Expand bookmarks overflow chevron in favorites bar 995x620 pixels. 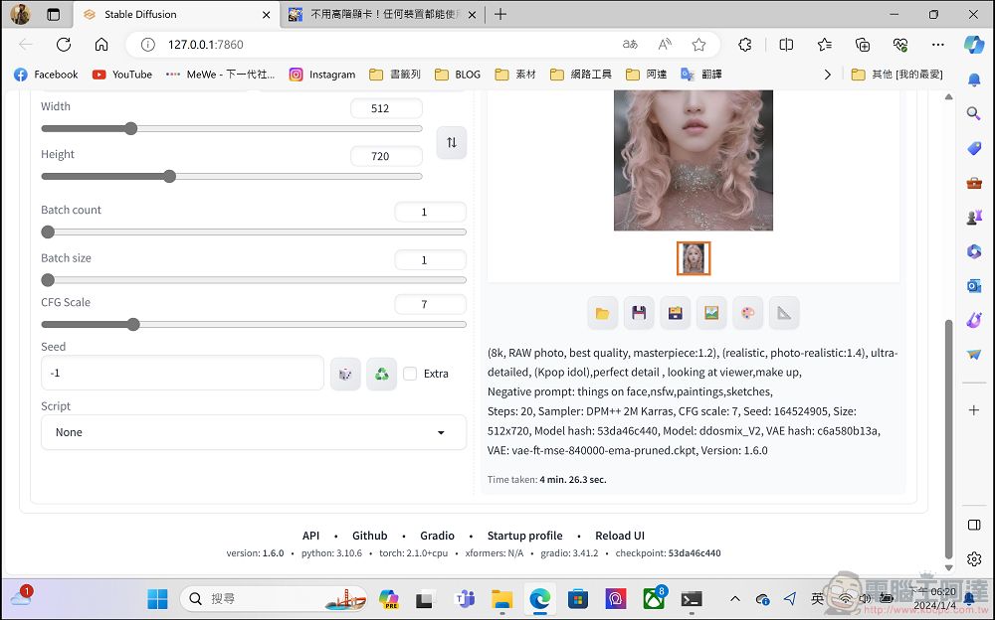[827, 75]
